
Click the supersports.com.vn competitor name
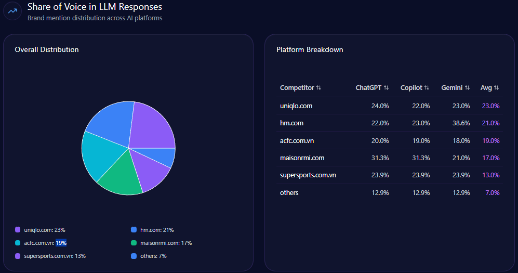click(308, 175)
